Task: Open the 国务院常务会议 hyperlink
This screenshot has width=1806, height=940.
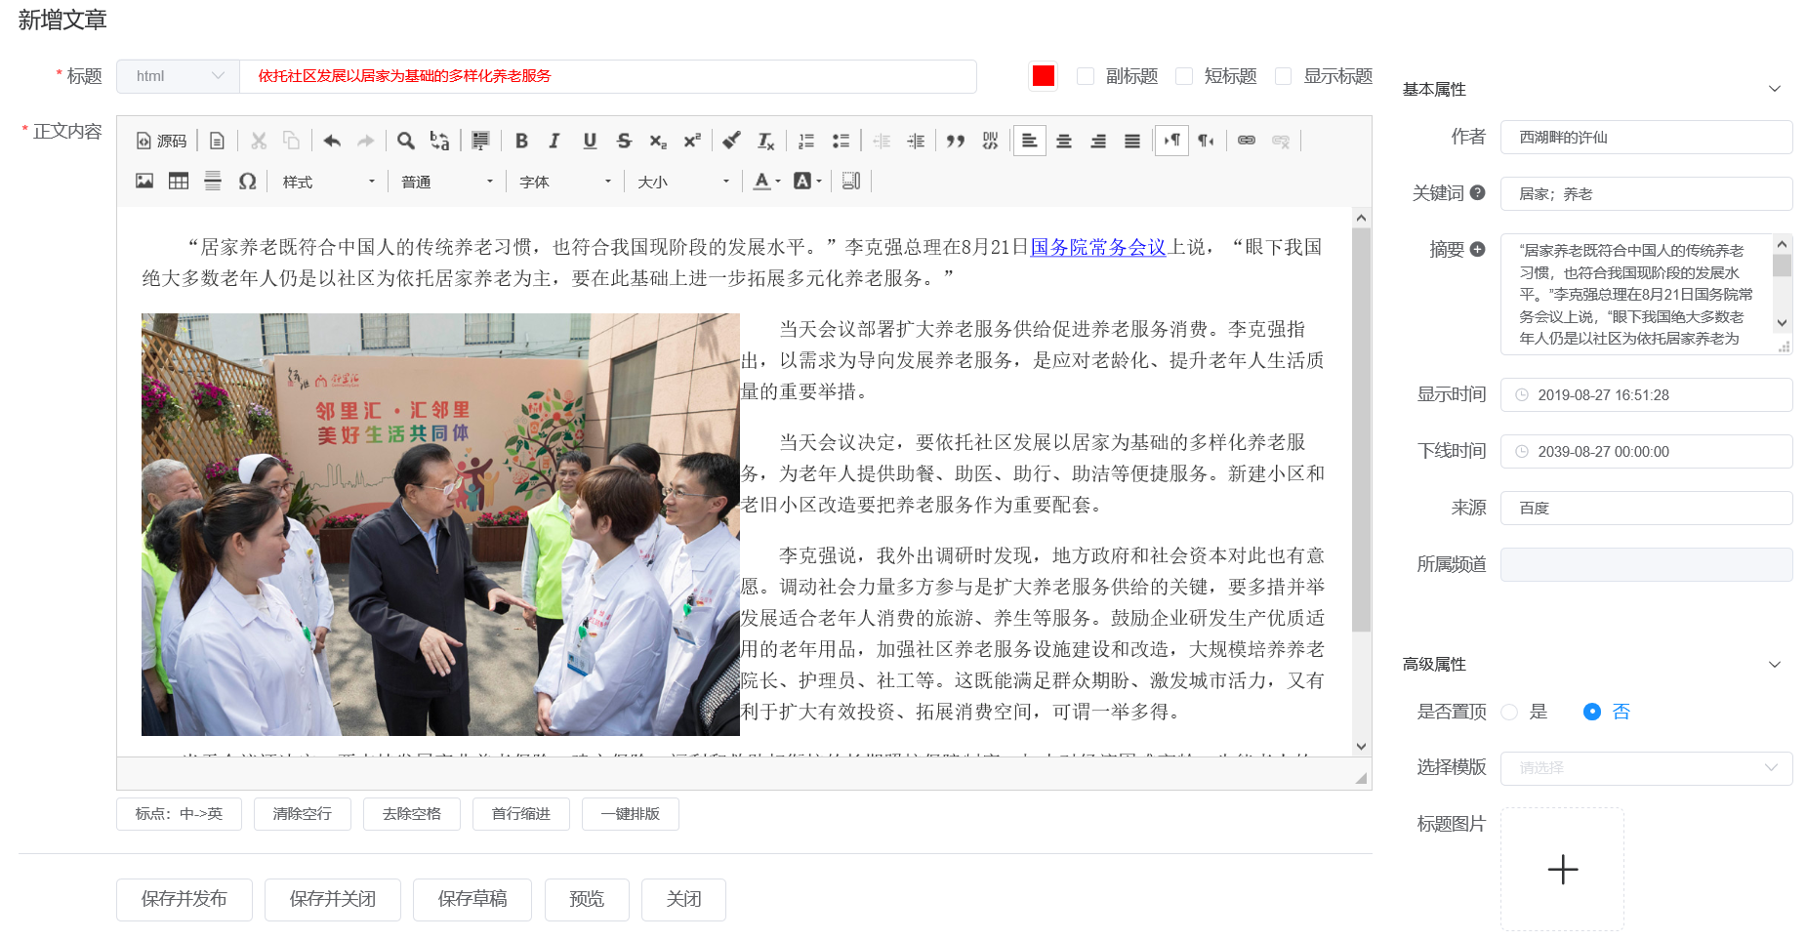Action: pos(1098,247)
